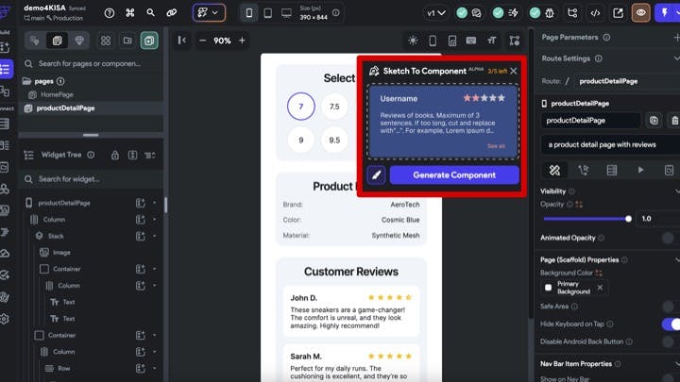Open the v1 version dropdown
Viewport: 680px width, 382px height.
(x=435, y=13)
